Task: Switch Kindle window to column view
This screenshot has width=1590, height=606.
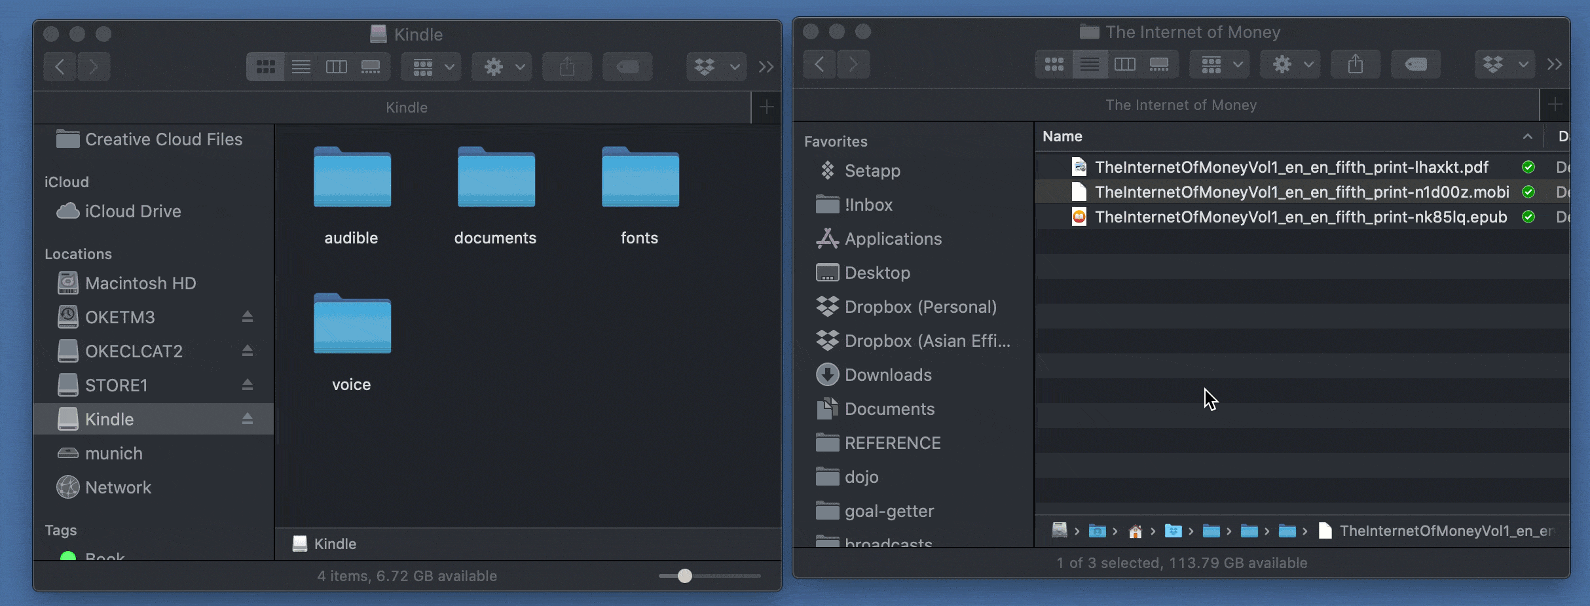Action: (337, 67)
